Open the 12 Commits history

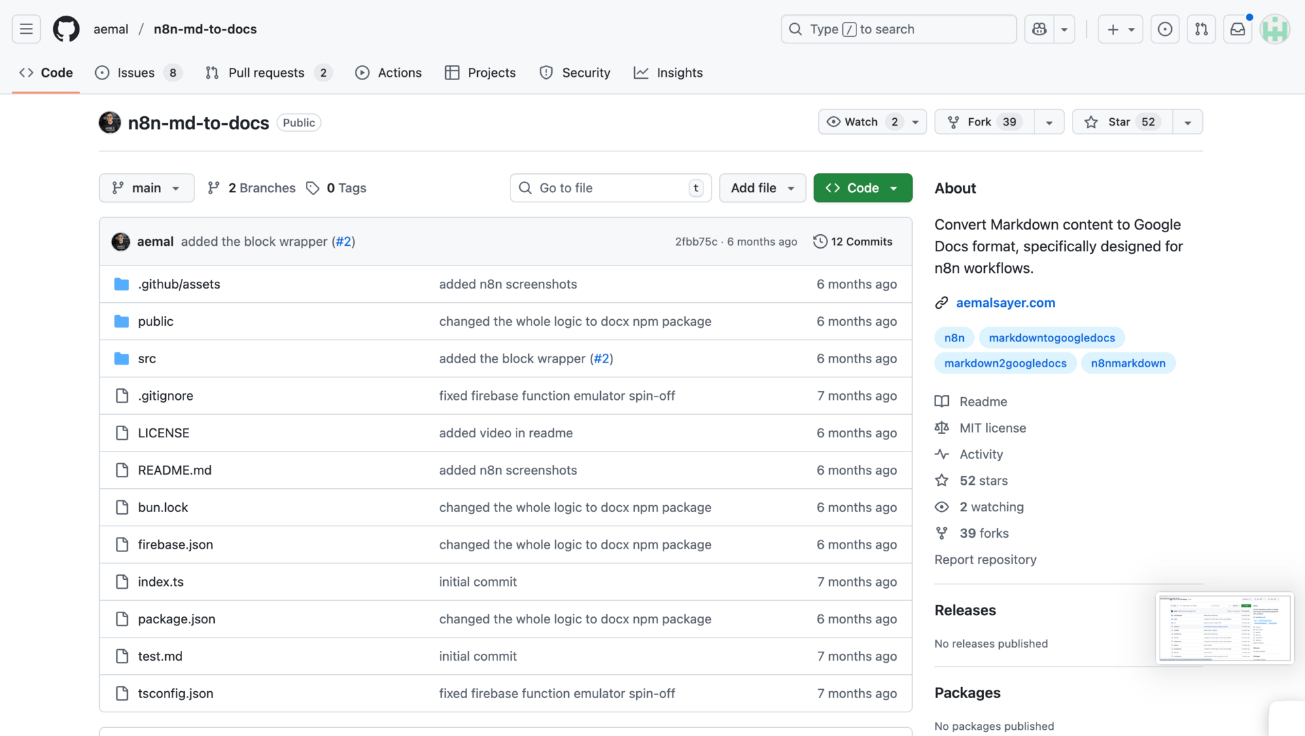(x=853, y=242)
